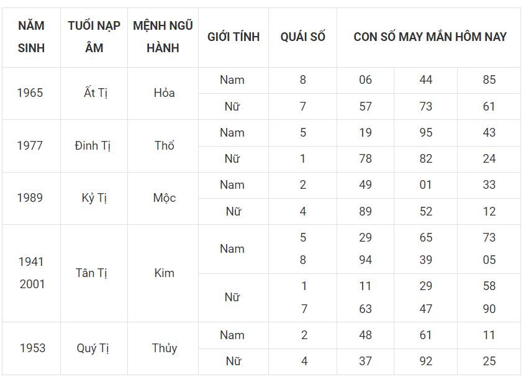The width and height of the screenshot is (526, 382).
Task: Select the TUỔI NẠP ÂM column header
Action: coord(94,37)
